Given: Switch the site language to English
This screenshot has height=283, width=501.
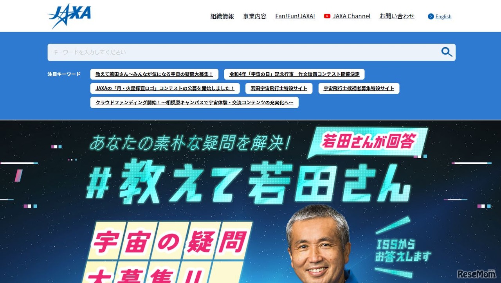Looking at the screenshot, I should (x=443, y=16).
